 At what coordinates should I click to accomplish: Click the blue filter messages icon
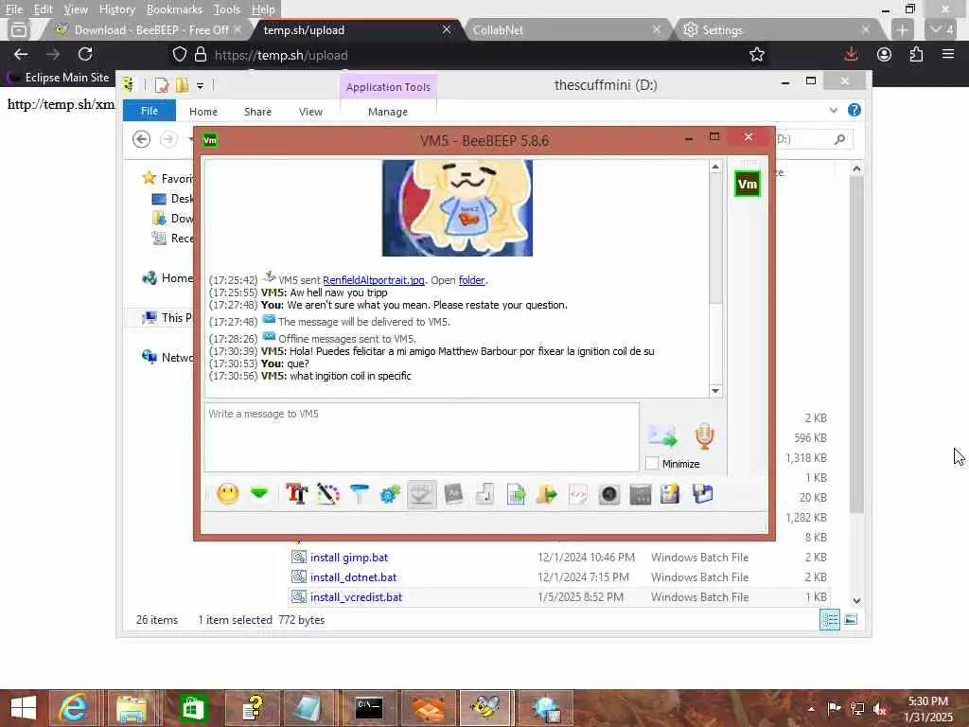point(359,494)
